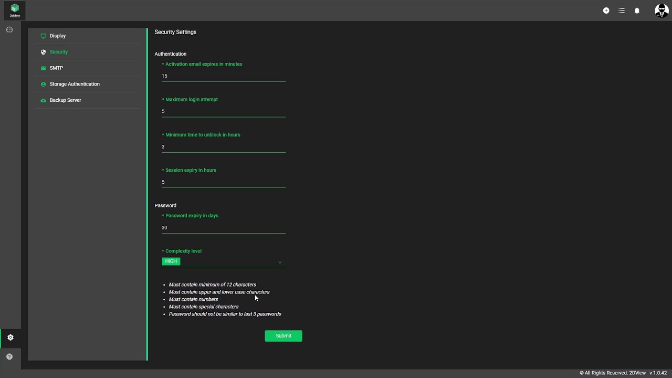Click the Security Settings heading
This screenshot has width=672, height=378.
(175, 32)
